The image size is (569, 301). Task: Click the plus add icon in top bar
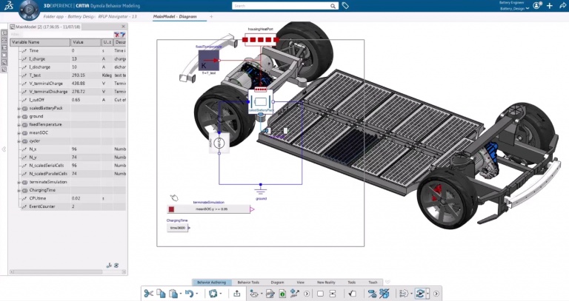click(550, 5)
